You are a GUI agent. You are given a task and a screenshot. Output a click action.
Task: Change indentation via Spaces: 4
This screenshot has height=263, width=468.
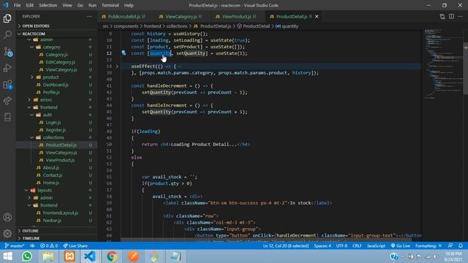[322, 245]
